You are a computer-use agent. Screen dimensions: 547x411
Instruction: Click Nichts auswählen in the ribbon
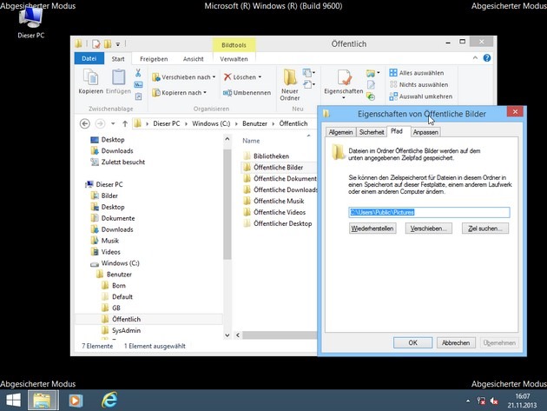[x=419, y=84]
